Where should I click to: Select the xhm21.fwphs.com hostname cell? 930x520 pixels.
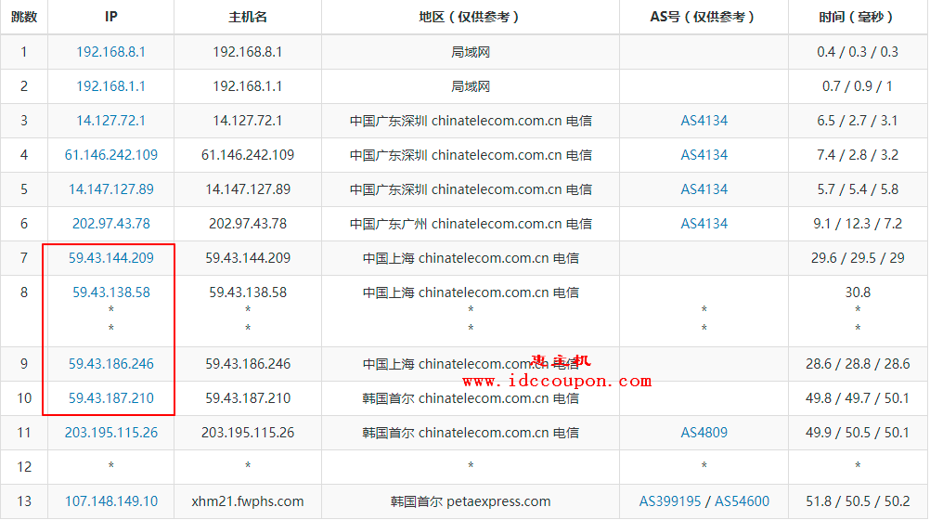point(248,501)
